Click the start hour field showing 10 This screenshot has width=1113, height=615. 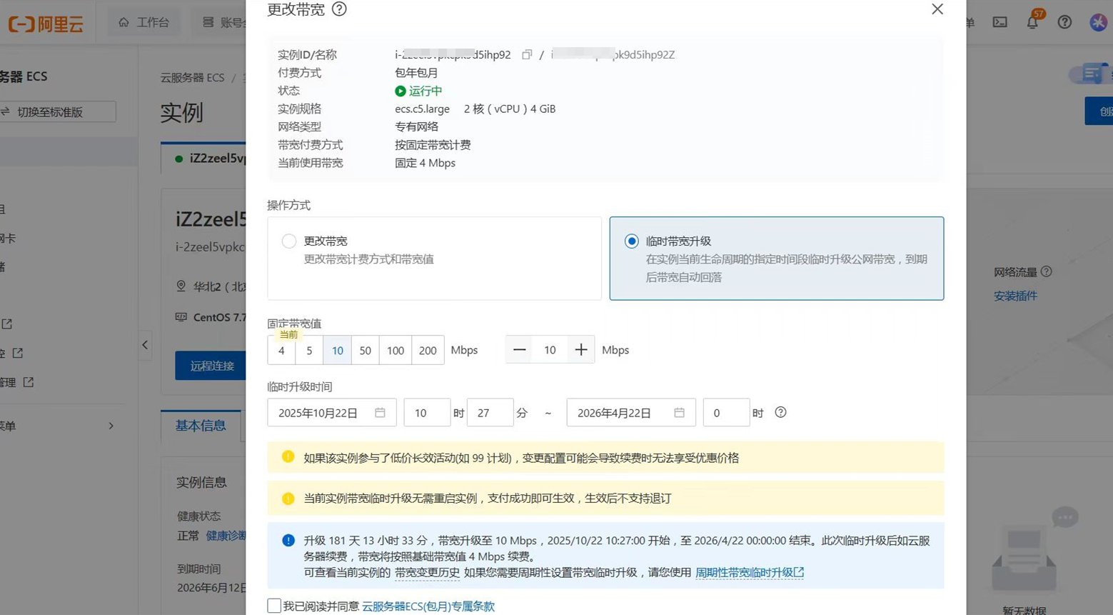pos(427,413)
